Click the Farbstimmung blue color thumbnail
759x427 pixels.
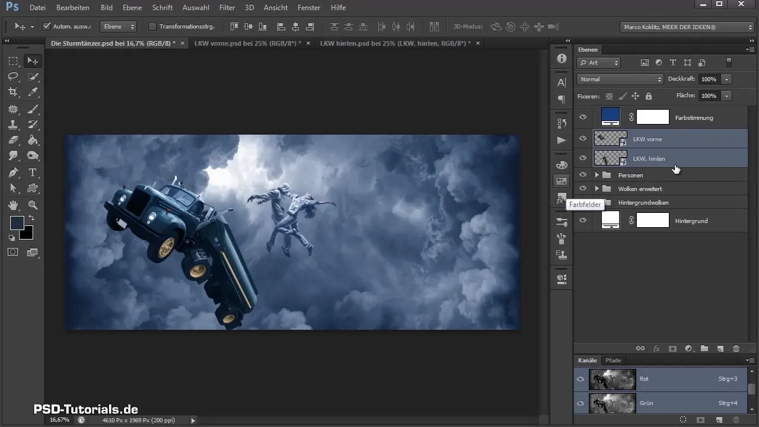(x=610, y=117)
